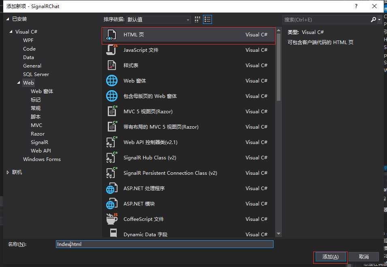Select the General category
The height and width of the screenshot is (267, 387).
point(32,66)
